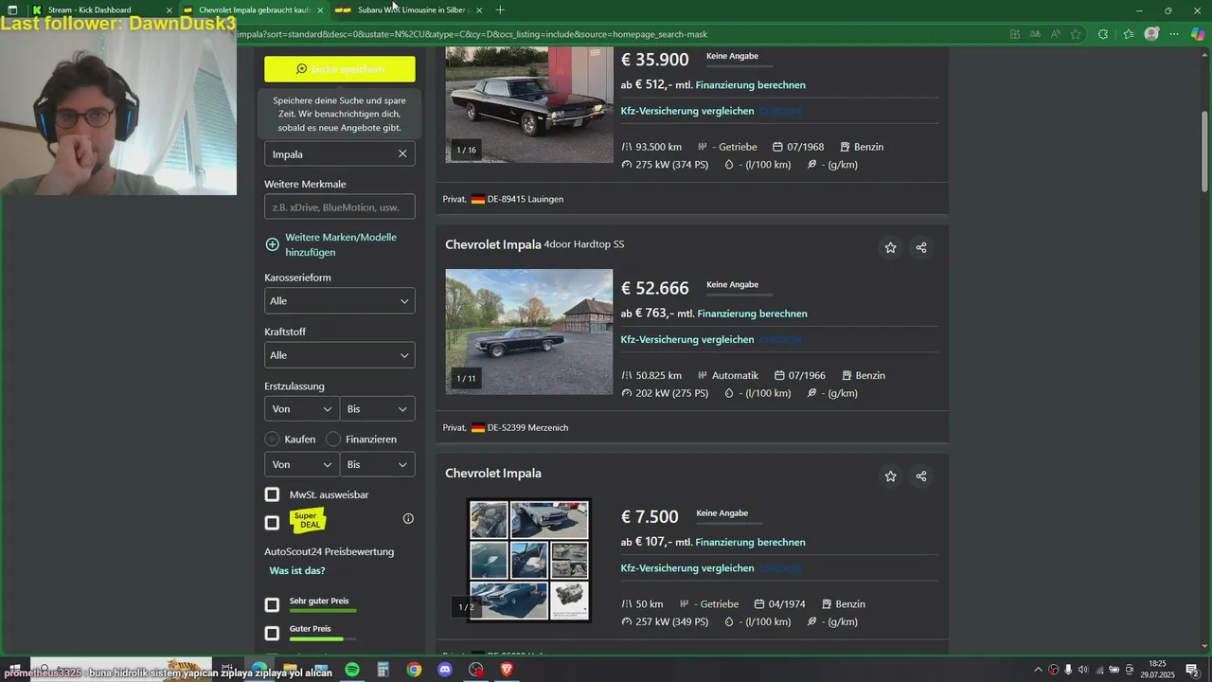The height and width of the screenshot is (682, 1212).
Task: Open the Erstzulassung Bis dropdown
Action: click(x=377, y=409)
